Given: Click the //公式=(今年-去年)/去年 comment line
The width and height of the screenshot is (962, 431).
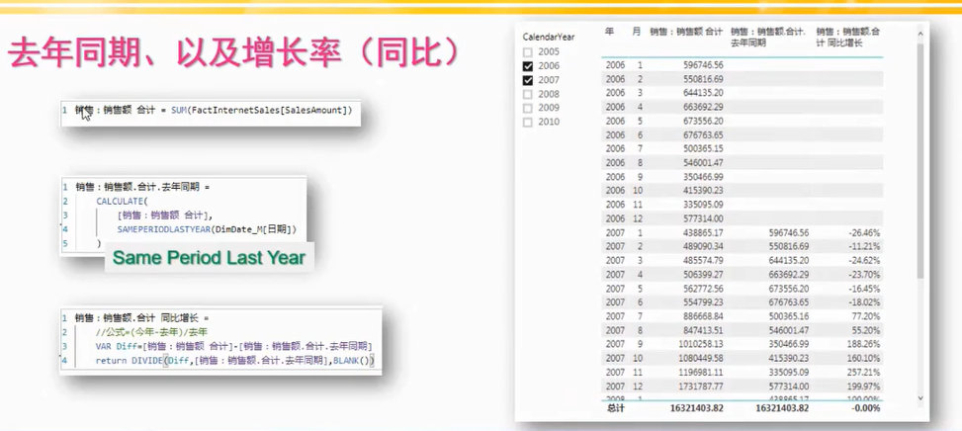Looking at the screenshot, I should (x=151, y=332).
